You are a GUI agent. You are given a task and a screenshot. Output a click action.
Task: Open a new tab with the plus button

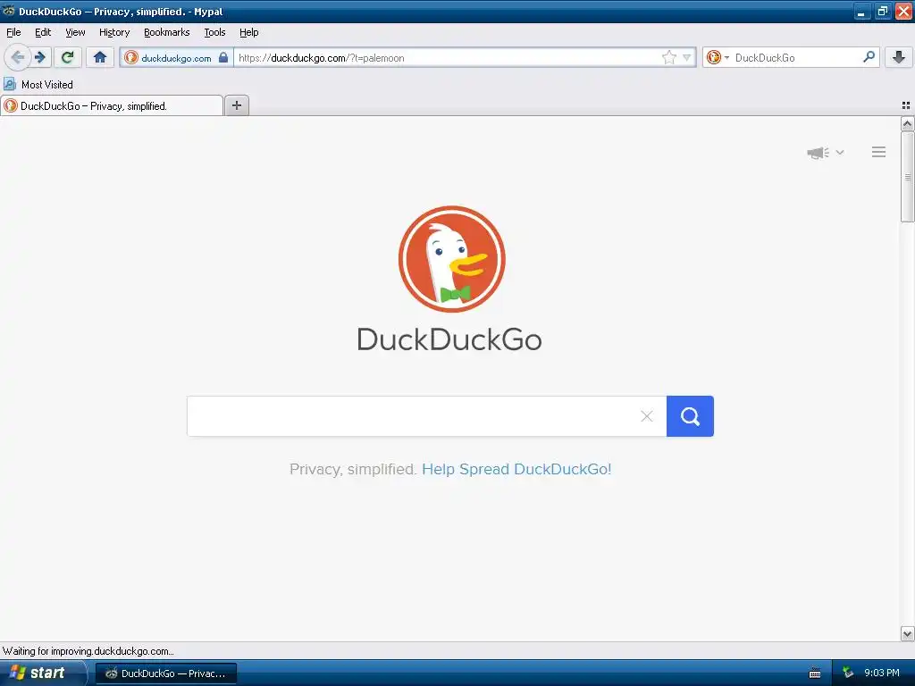[x=237, y=105]
